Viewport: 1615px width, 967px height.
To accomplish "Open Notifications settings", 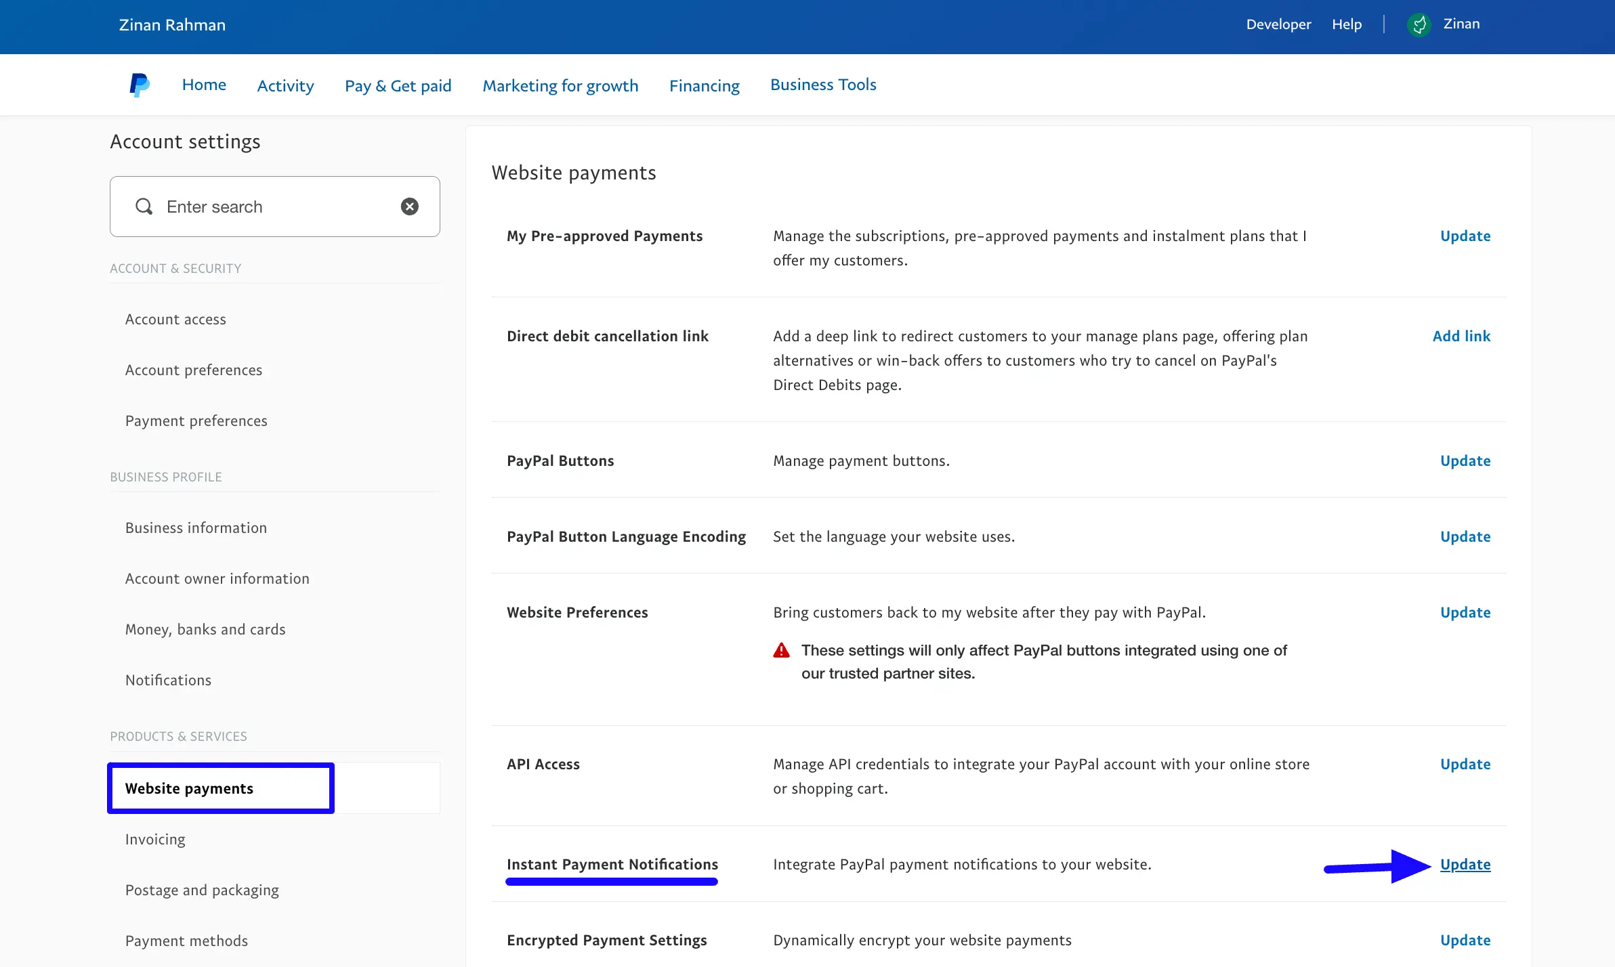I will pyautogui.click(x=168, y=680).
